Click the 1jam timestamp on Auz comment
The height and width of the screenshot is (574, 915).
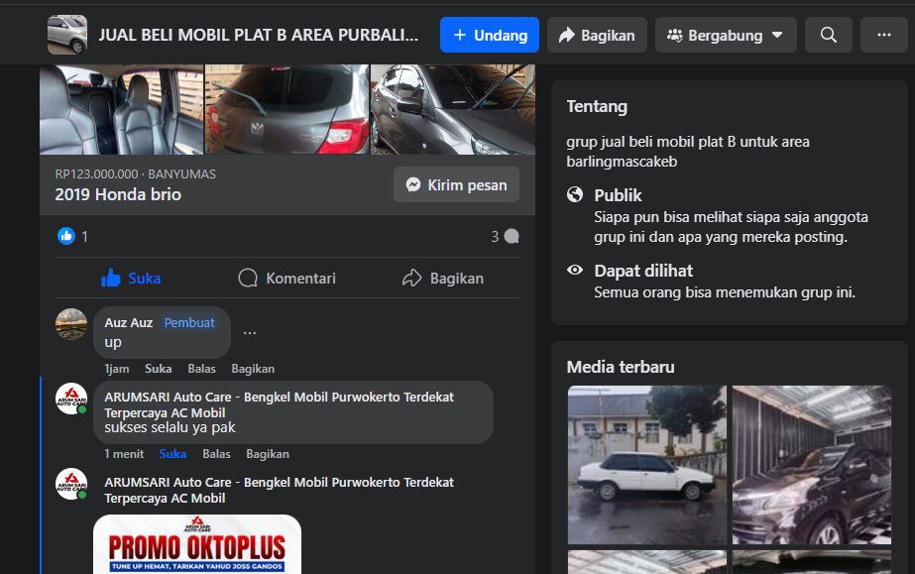click(x=117, y=369)
